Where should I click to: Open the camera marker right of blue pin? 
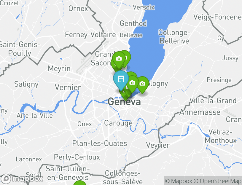[x=132, y=83]
